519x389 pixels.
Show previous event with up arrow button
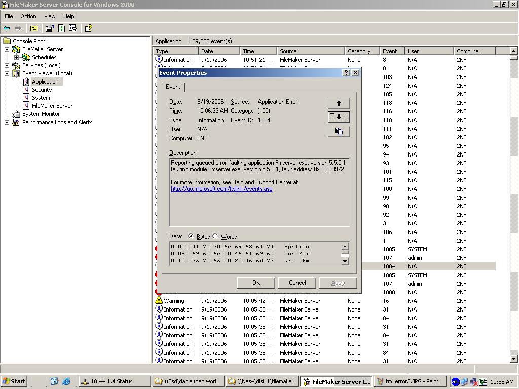(x=339, y=103)
